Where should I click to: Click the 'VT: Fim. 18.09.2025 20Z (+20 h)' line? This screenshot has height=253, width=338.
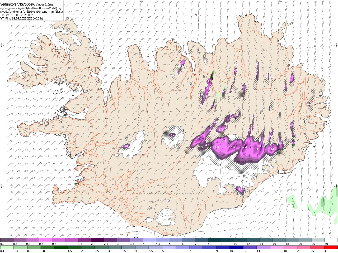point(21,18)
